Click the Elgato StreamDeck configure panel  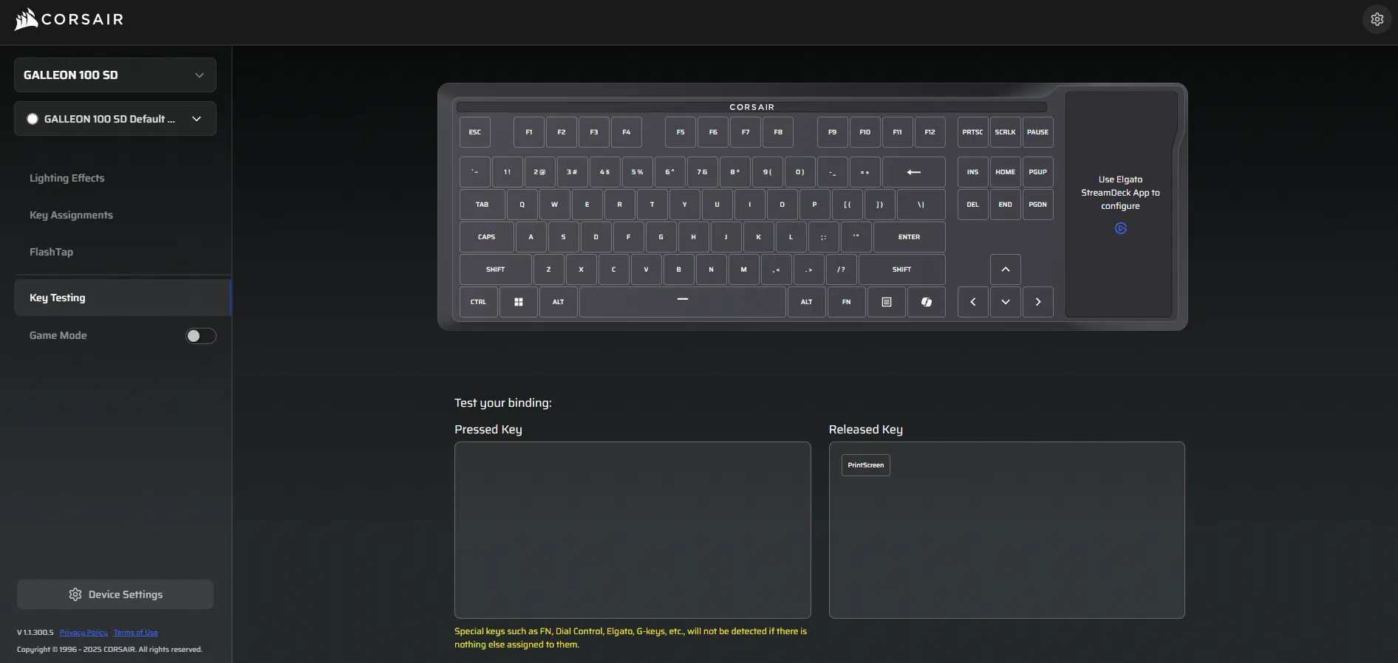[1119, 205]
